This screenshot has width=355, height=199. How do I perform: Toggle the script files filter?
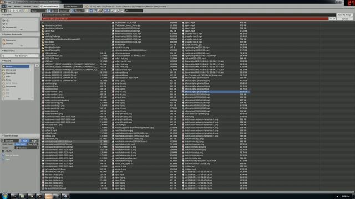click(111, 11)
